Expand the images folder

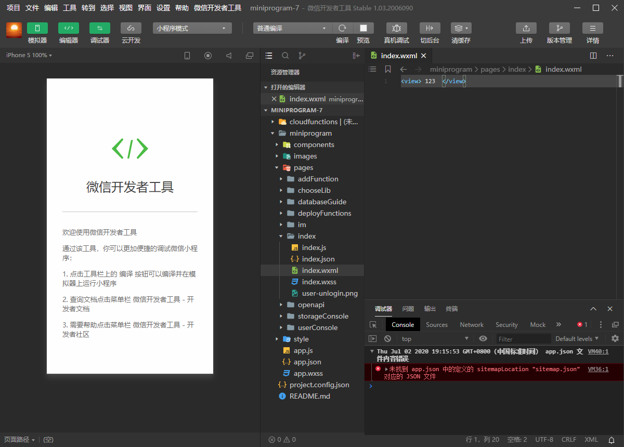312,156
